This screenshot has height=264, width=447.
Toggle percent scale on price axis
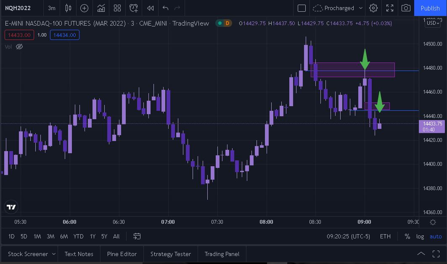coord(407,236)
